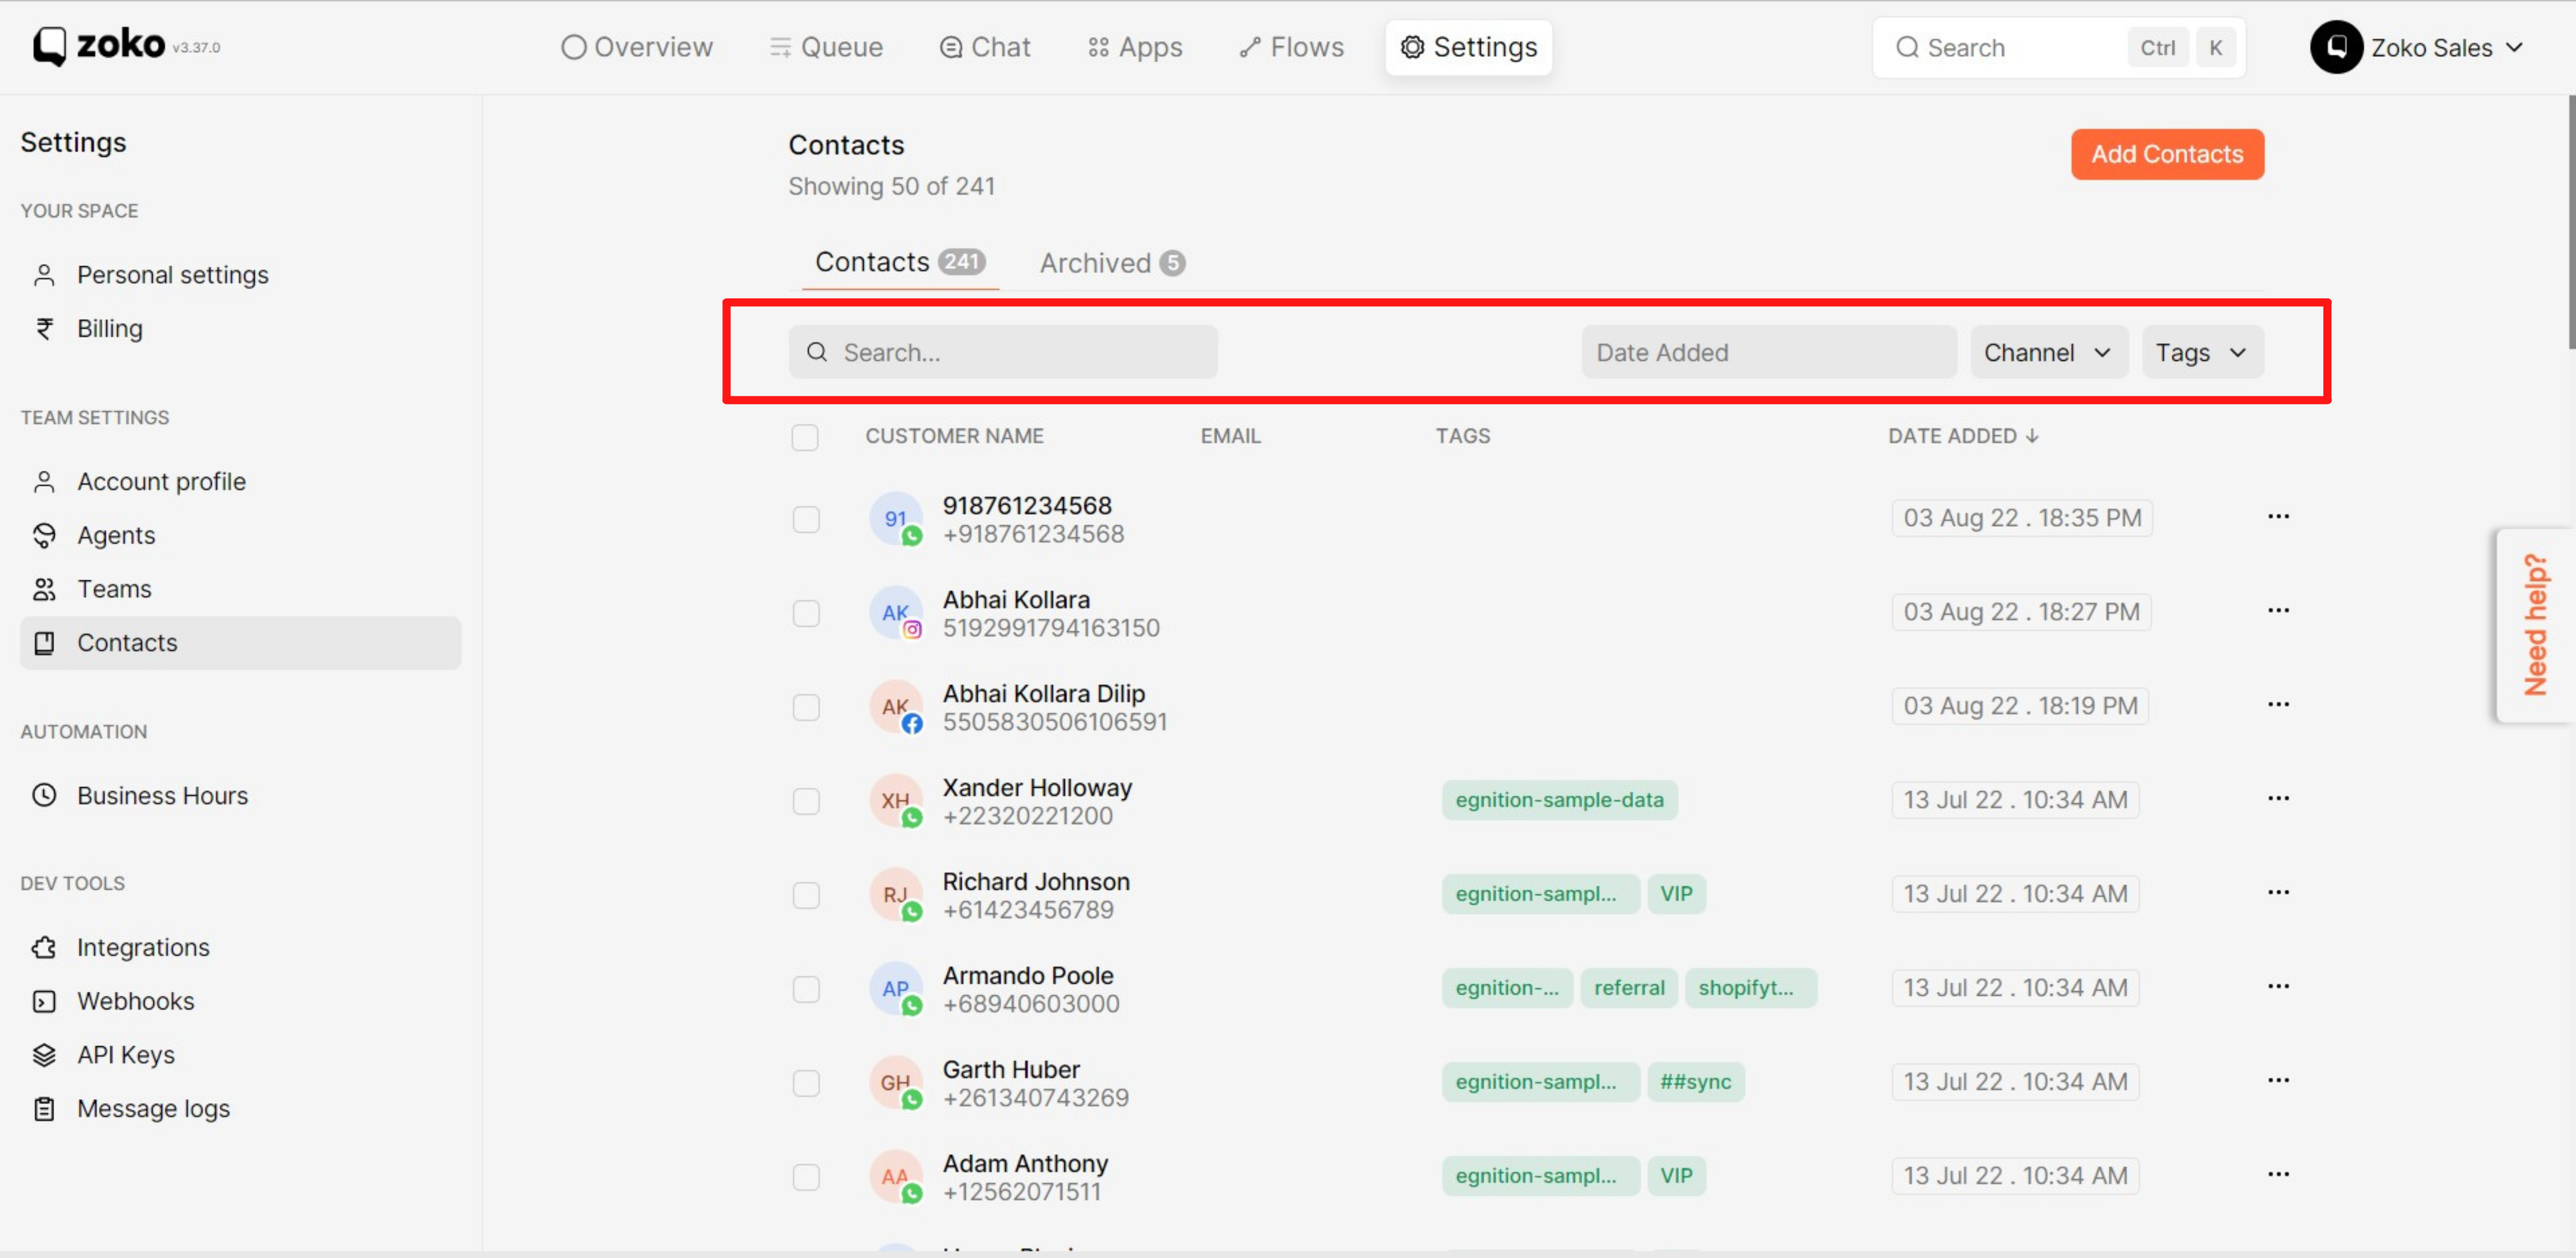Image resolution: width=2576 pixels, height=1258 pixels.
Task: Expand the Zoko Sales account chevron
Action: point(2515,47)
